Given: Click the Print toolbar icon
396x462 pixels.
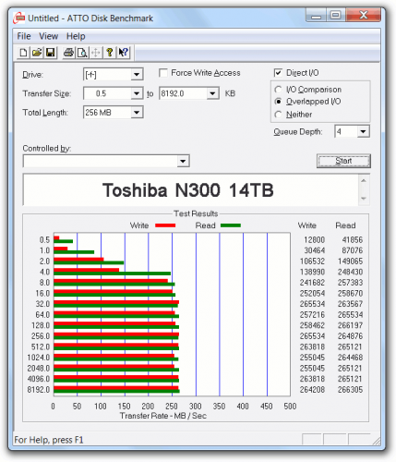Looking at the screenshot, I should pos(68,53).
